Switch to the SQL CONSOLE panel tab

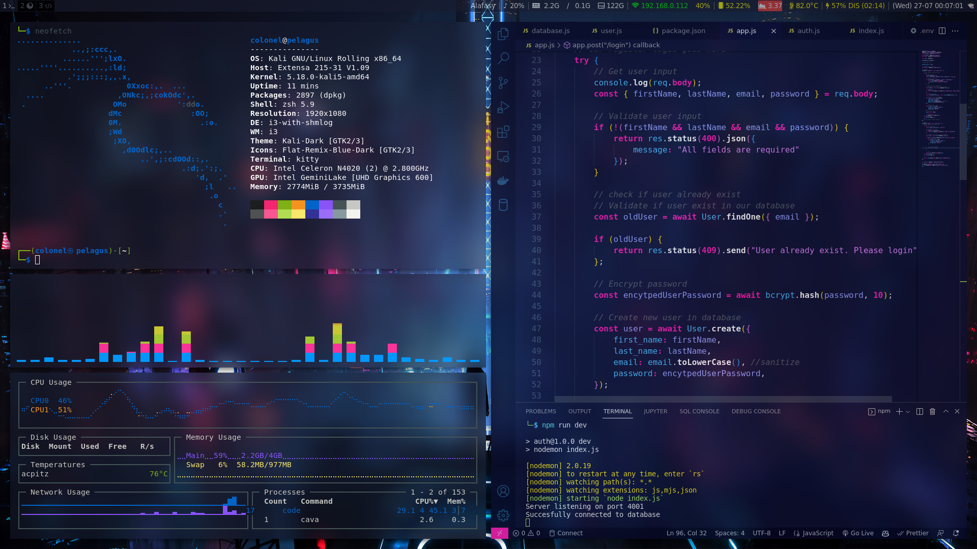coord(700,411)
